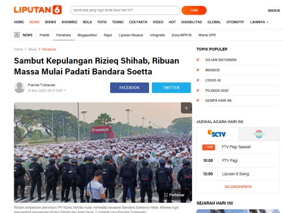
Task: Click the LIVE badge for FTV Pagi Spesial
Action: [x=208, y=147]
